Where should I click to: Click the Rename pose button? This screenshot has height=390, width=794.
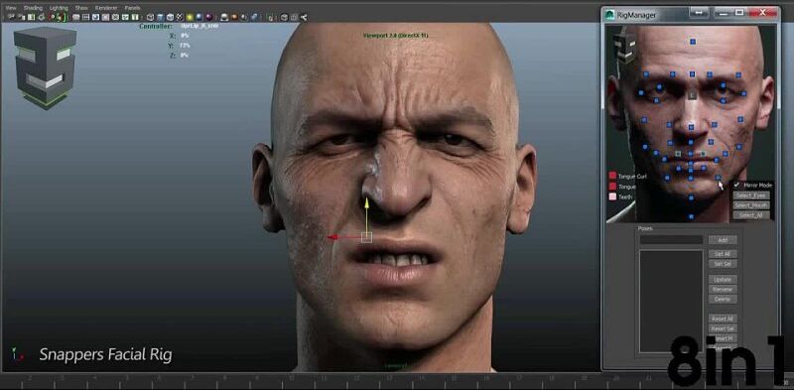coord(723,289)
